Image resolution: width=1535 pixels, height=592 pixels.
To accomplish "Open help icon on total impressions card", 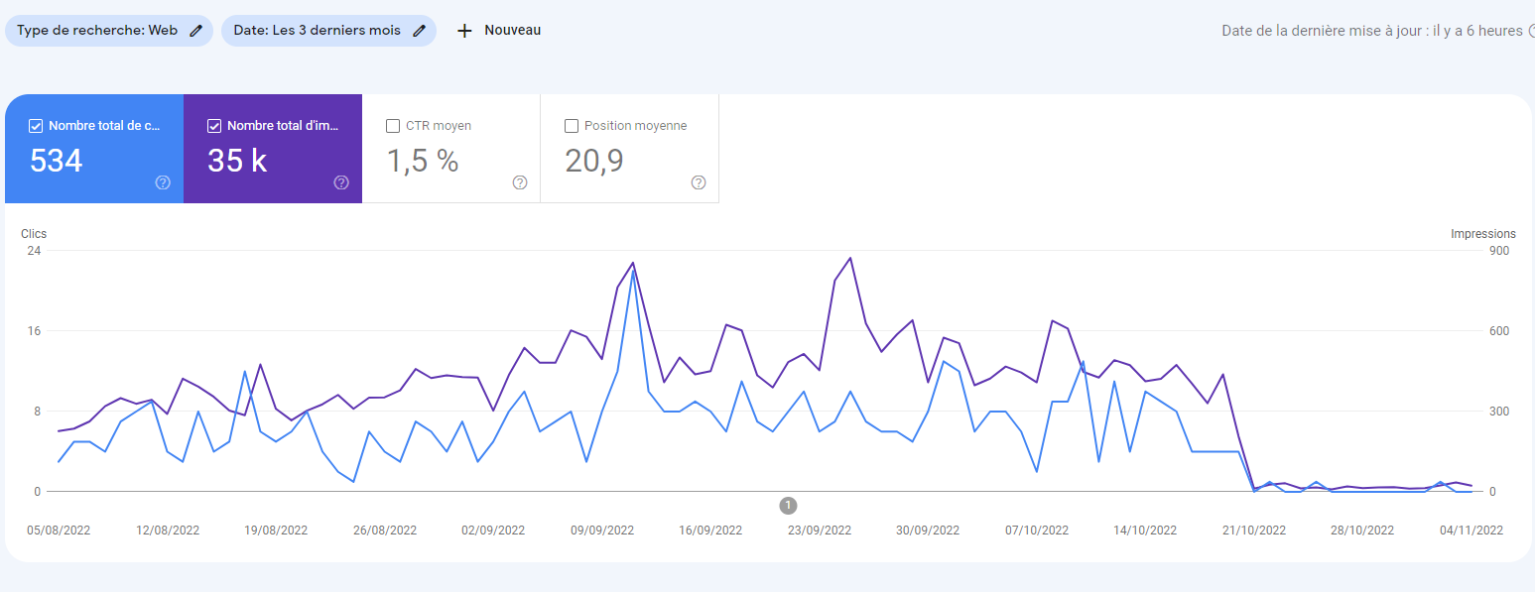I will tap(341, 182).
